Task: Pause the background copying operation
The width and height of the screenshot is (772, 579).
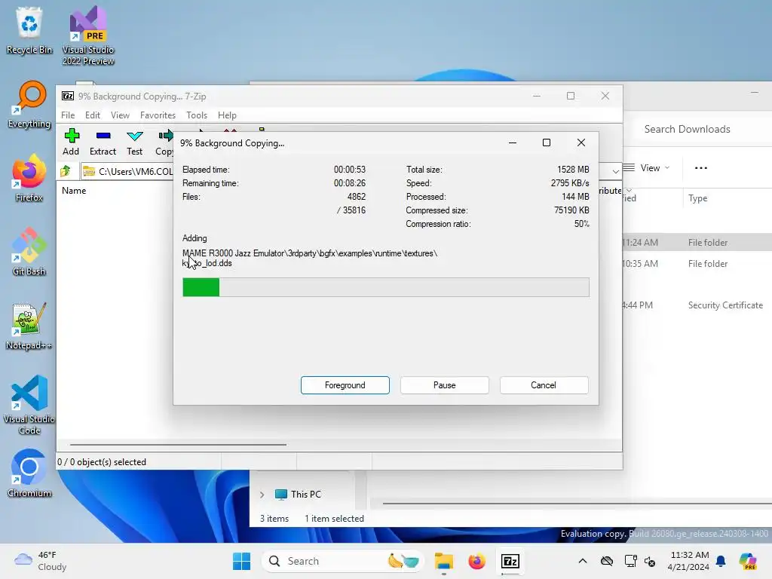Action: [445, 385]
